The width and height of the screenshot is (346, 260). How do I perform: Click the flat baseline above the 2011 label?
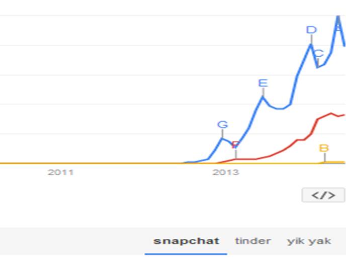[60, 163]
